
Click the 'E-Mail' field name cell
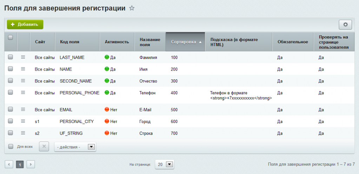point(145,110)
